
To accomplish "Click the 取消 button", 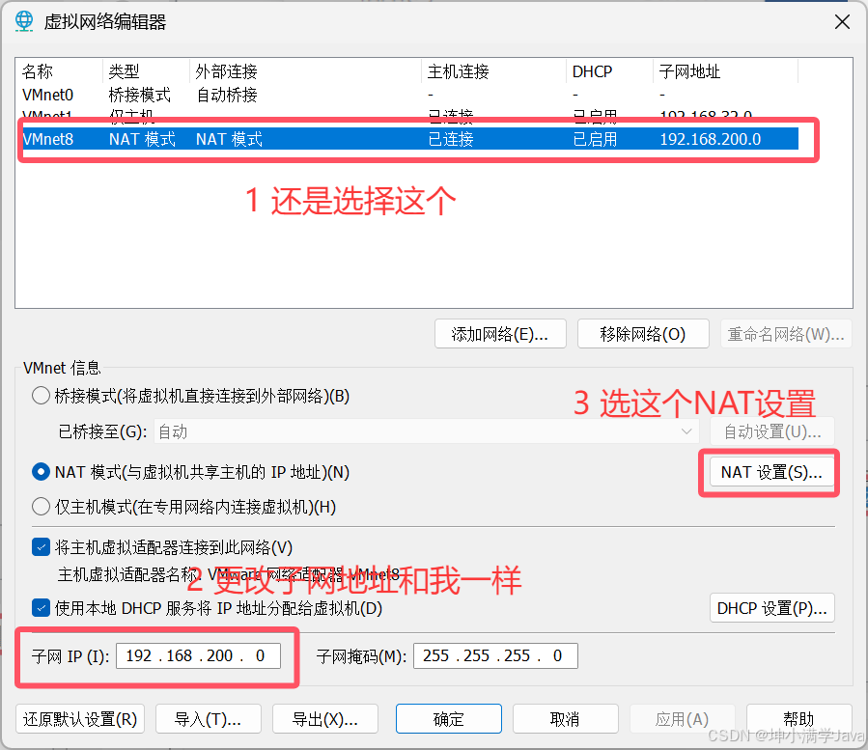I will tap(566, 719).
